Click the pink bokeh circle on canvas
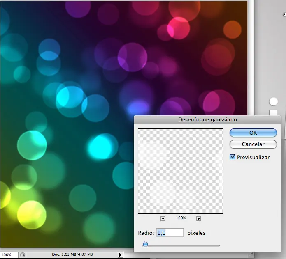Image resolution: width=286 pixels, height=259 pixels. coord(178,28)
